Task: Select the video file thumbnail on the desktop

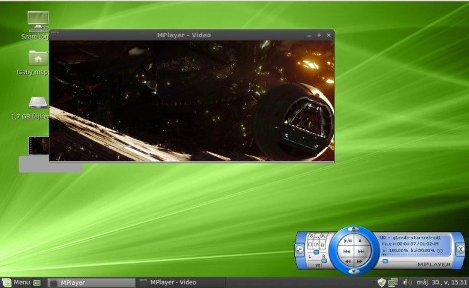Action: tap(38, 146)
